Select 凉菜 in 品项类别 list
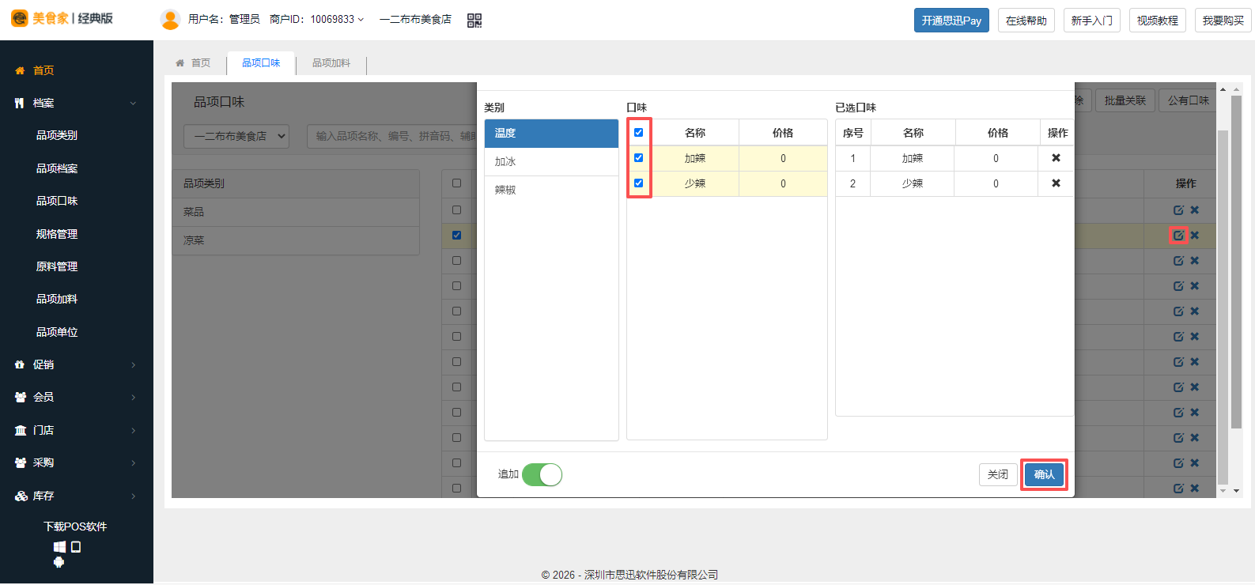This screenshot has height=585, width=1255. pos(296,241)
